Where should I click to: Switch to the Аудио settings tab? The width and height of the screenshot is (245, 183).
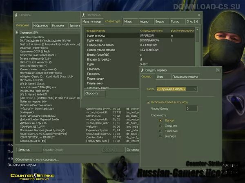146,22
